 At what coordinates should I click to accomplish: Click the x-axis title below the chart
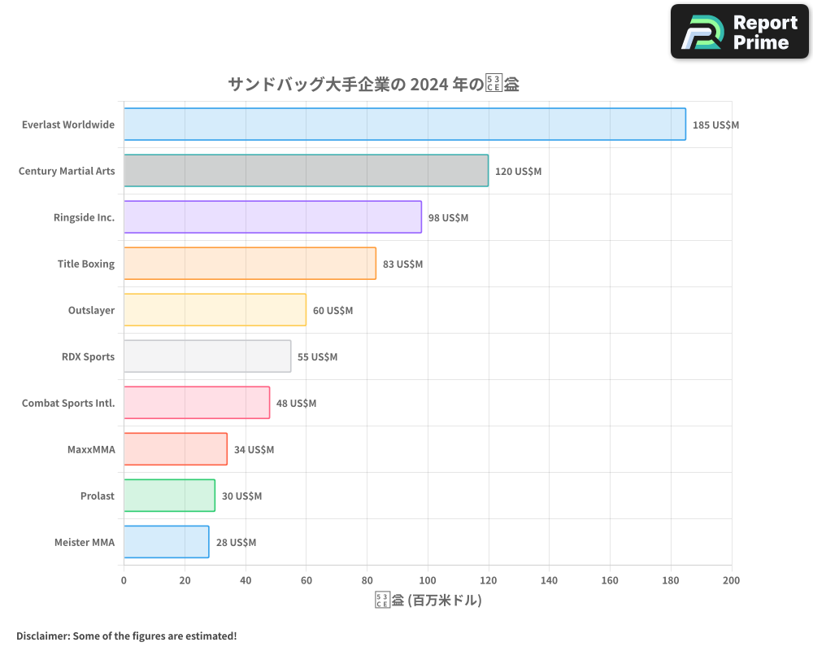(427, 600)
